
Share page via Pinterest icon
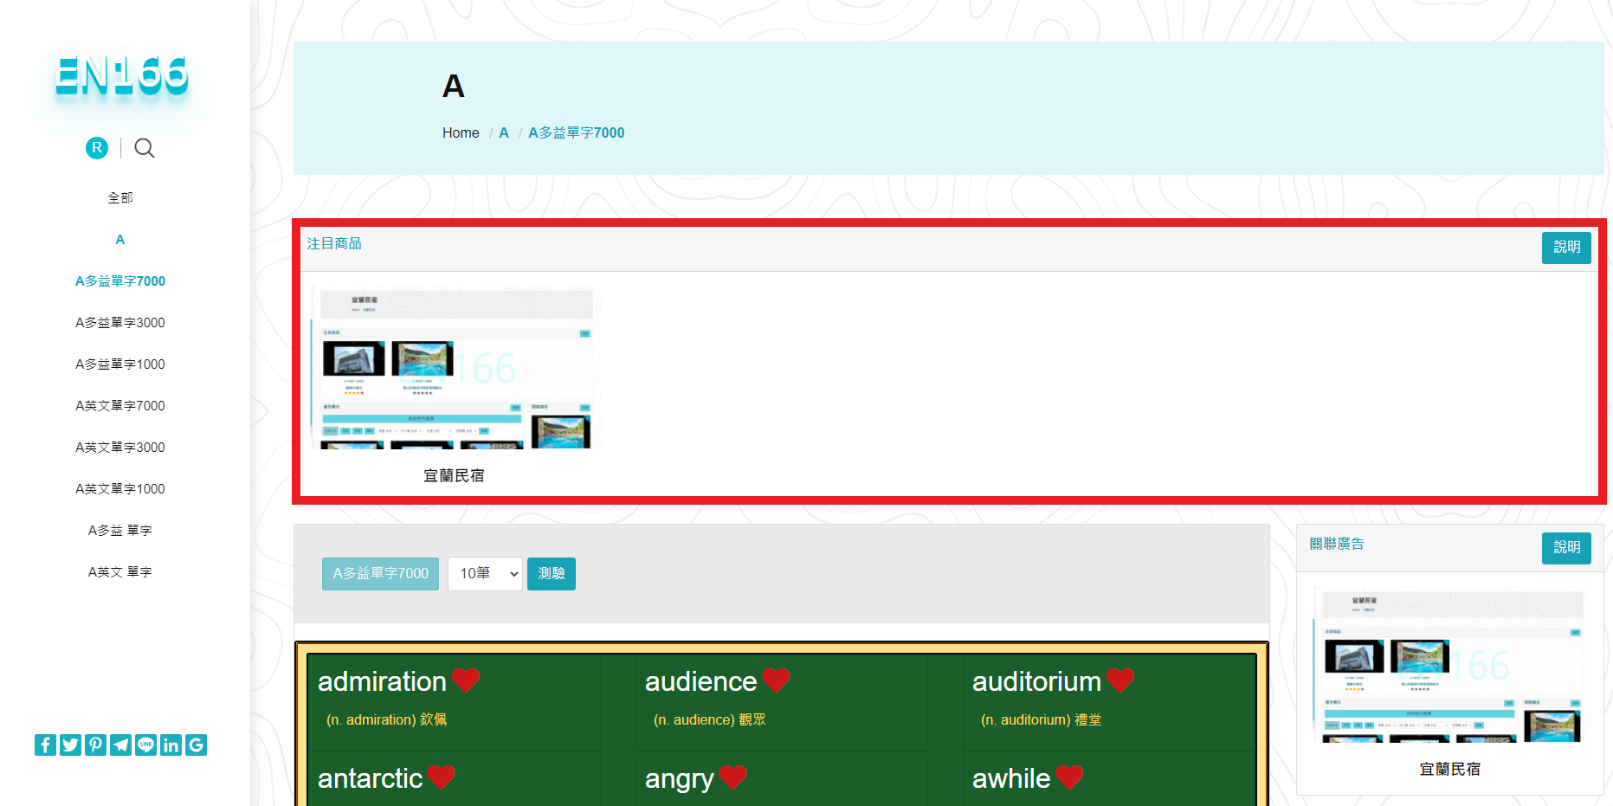point(96,745)
